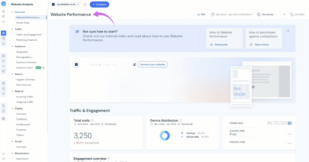Click the PDF download icon
Screen dimensions: 309x162
tap(201, 14)
